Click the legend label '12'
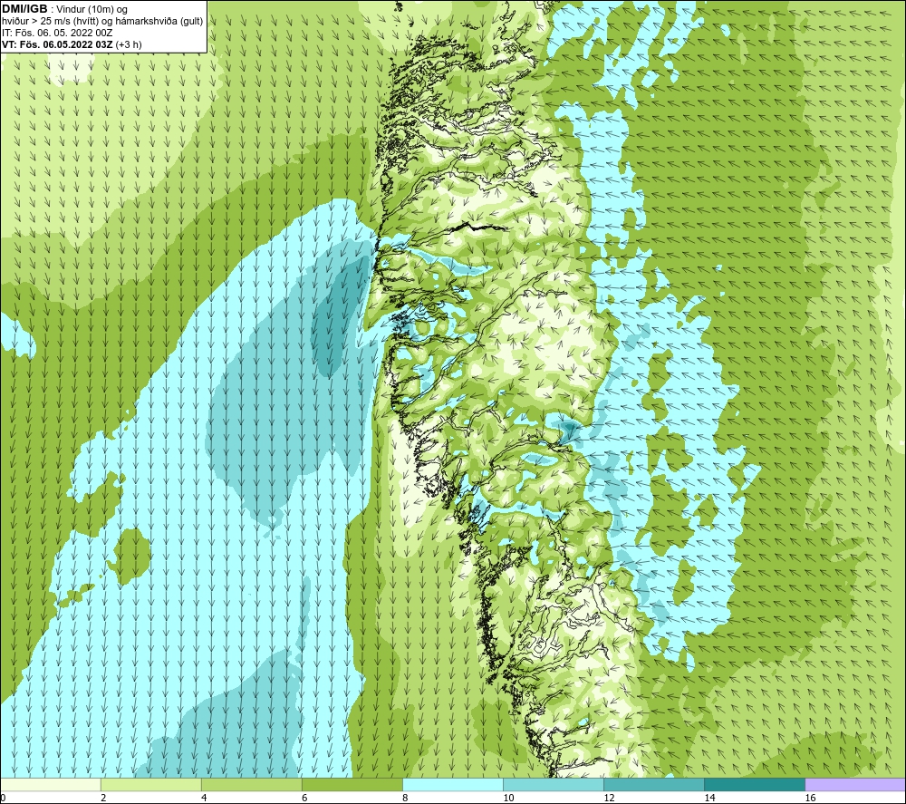 tap(609, 799)
